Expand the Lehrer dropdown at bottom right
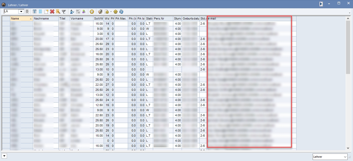The image size is (353, 161). pos(345,157)
